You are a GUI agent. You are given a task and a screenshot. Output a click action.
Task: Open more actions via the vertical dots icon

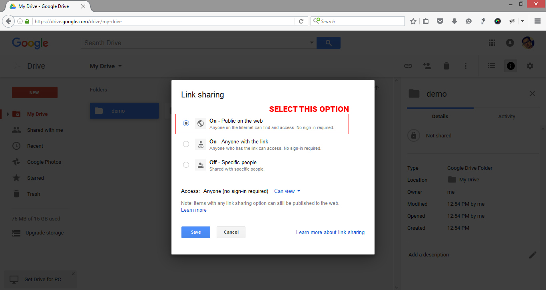(466, 66)
